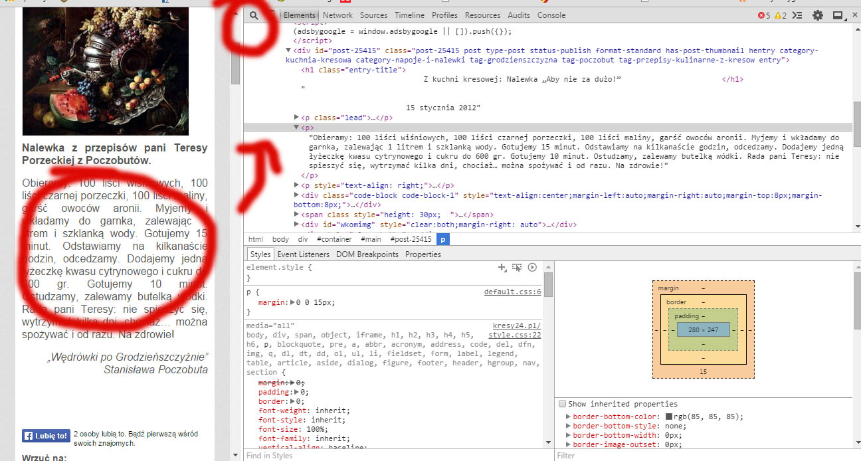
Task: Click the magnifying glass inspect element icon
Action: (254, 15)
